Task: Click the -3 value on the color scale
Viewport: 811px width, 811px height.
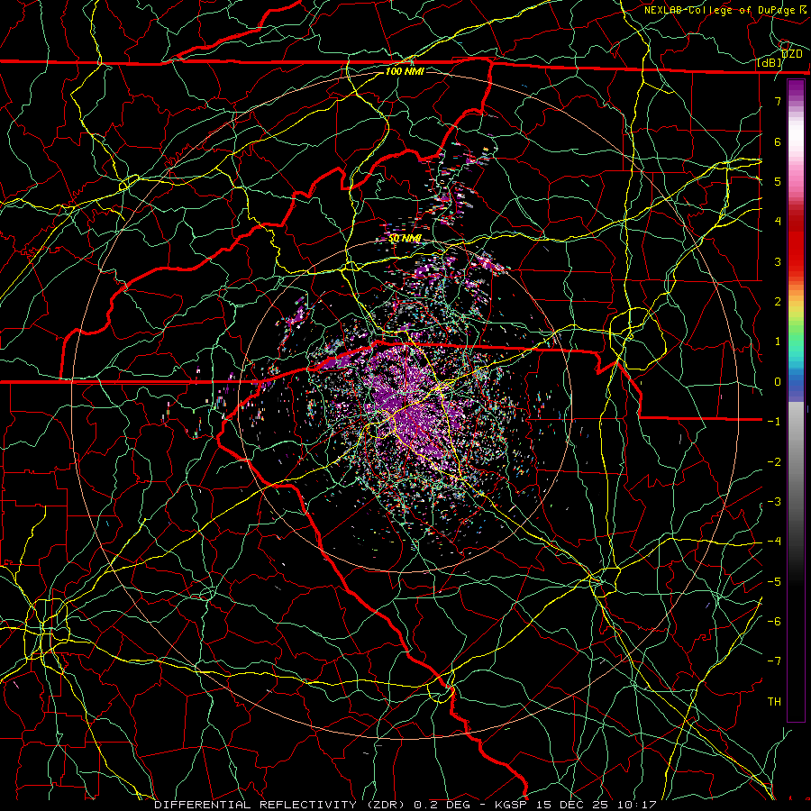Action: [x=774, y=502]
